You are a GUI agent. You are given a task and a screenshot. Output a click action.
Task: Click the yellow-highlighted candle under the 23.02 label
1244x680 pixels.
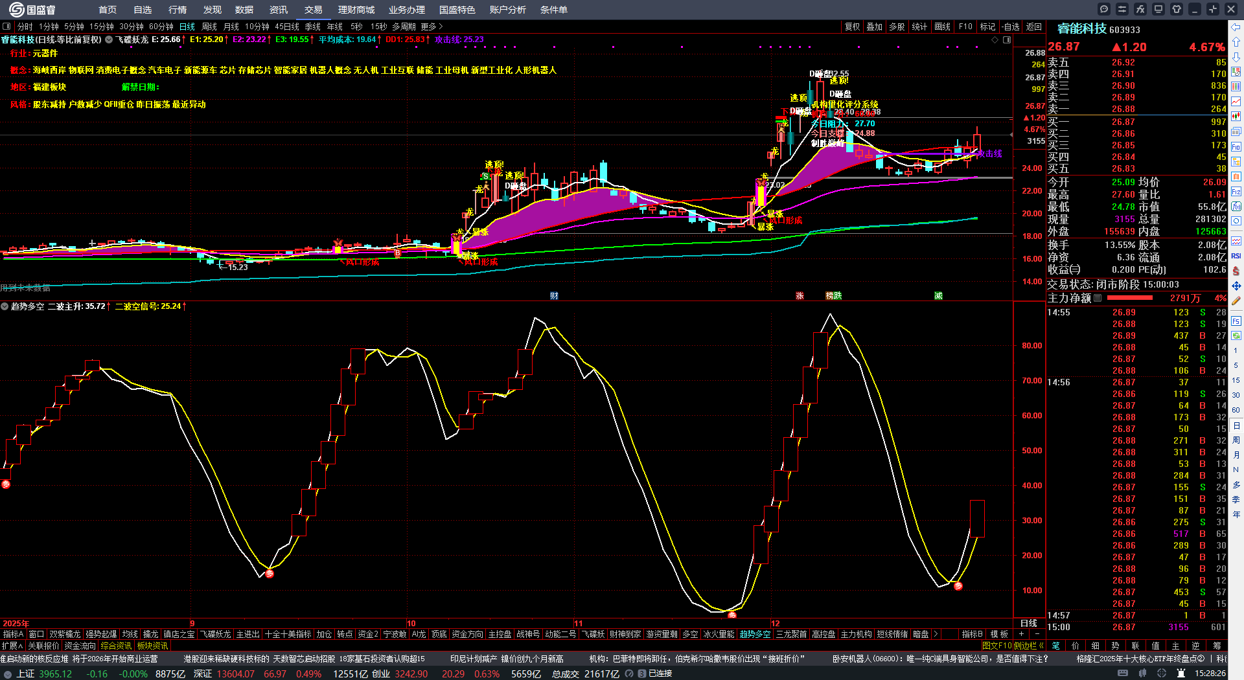[760, 194]
